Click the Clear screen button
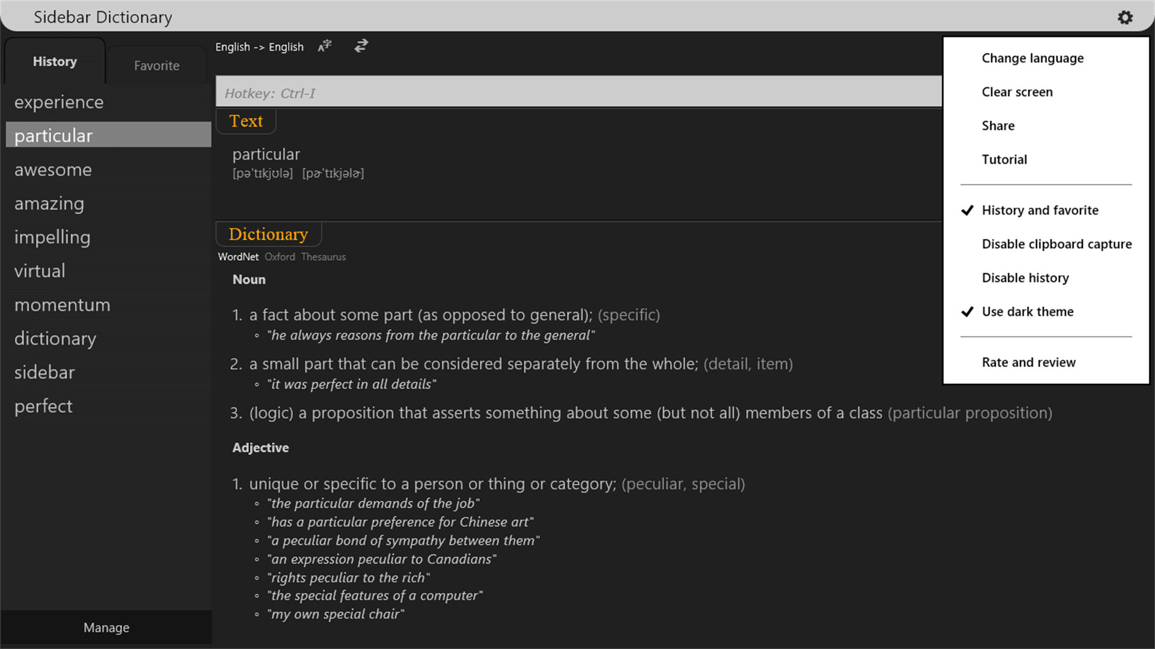 (1017, 91)
